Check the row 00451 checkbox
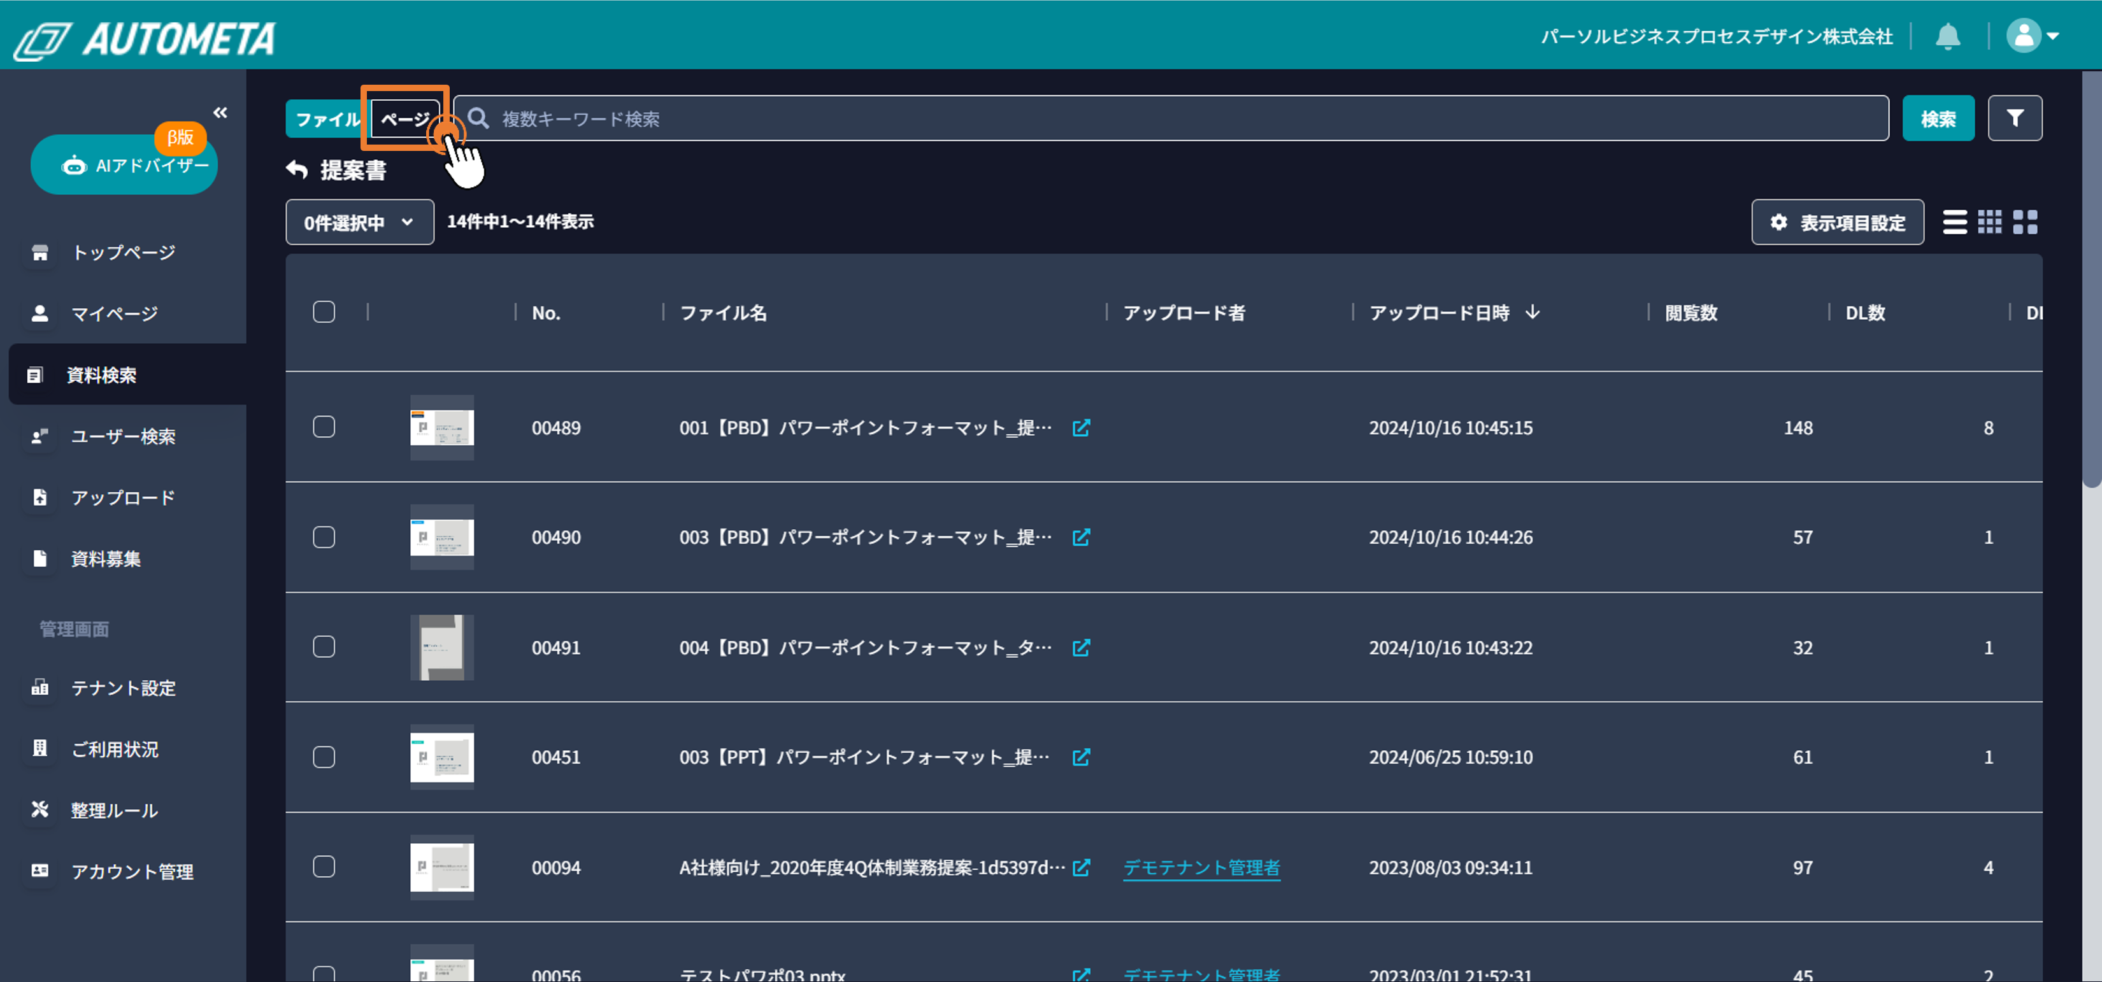The width and height of the screenshot is (2102, 982). [324, 758]
